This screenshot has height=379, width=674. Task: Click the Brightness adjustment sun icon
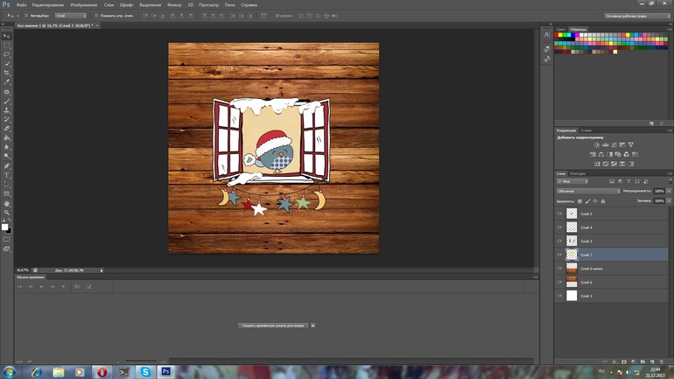pos(597,145)
